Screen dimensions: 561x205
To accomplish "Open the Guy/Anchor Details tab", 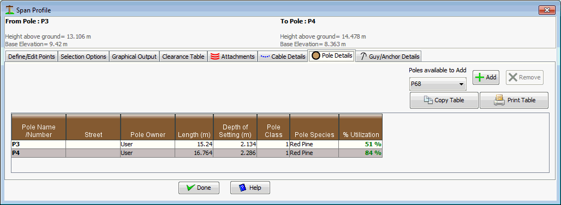I will coord(389,57).
